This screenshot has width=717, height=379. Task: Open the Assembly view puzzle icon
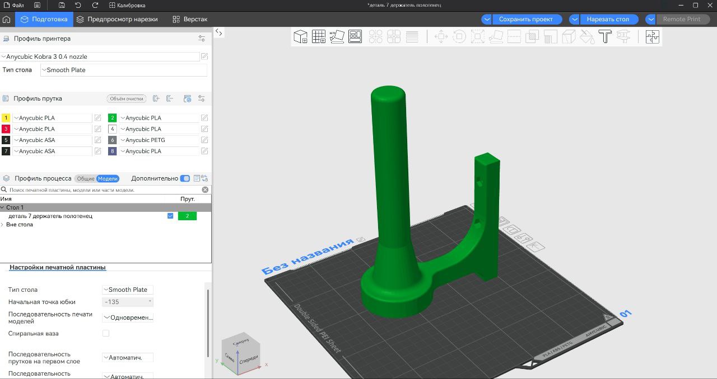(x=652, y=37)
